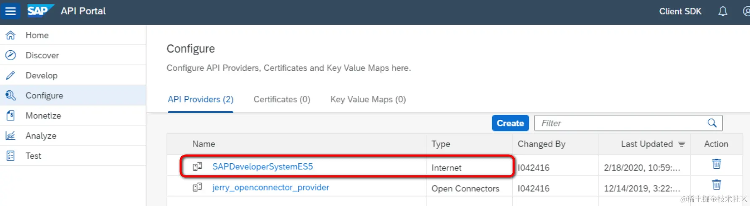Click the Type column header
This screenshot has width=750, height=206.
(440, 144)
